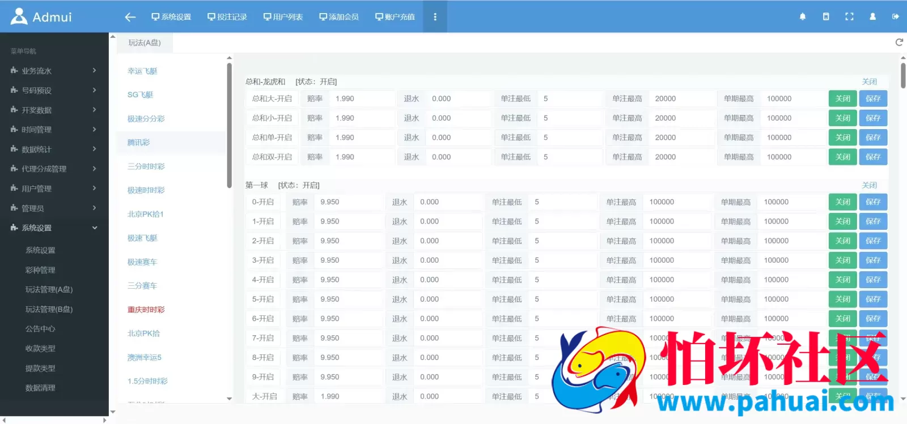Click the logout icon

pyautogui.click(x=896, y=16)
